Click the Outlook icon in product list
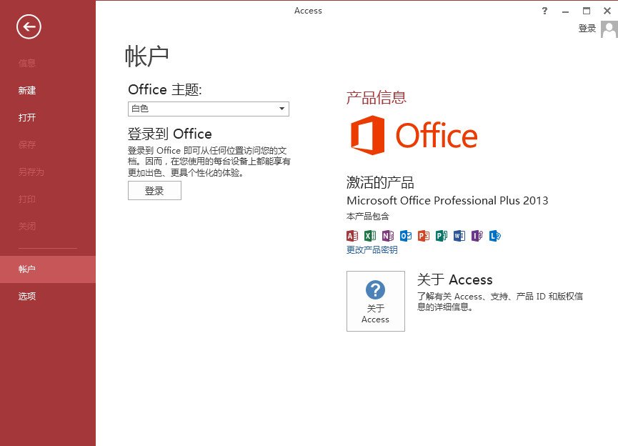Viewport: 618px width, 446px height. pyautogui.click(x=406, y=236)
